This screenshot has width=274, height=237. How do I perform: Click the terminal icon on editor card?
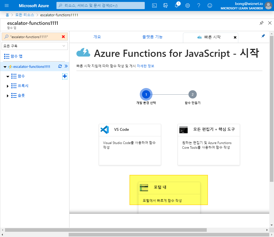(x=183, y=130)
